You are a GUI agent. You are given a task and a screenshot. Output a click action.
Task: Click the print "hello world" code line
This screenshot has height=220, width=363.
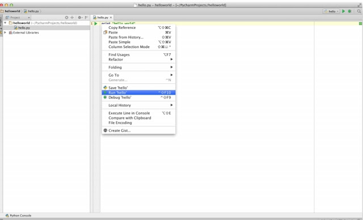click(x=119, y=23)
